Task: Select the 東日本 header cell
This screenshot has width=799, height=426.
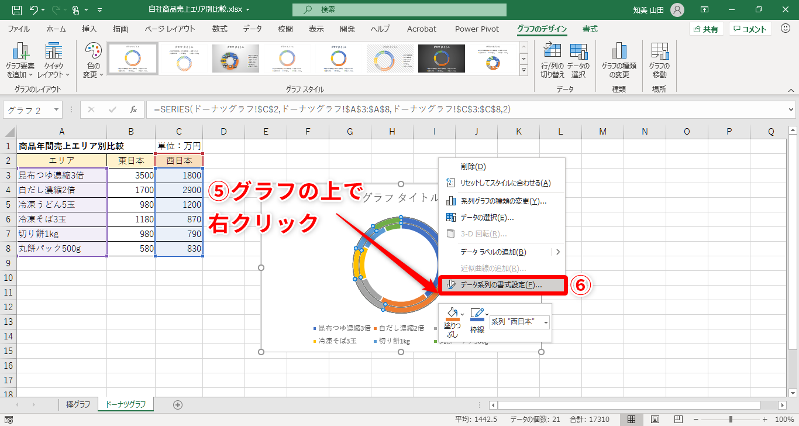Action: [131, 160]
